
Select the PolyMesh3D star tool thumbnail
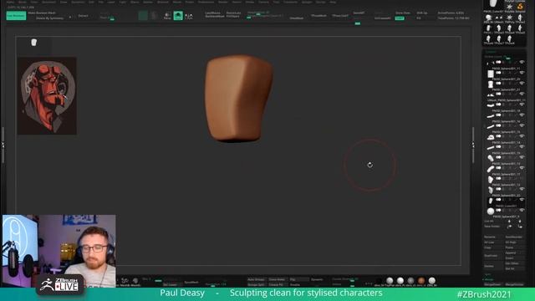point(509,6)
